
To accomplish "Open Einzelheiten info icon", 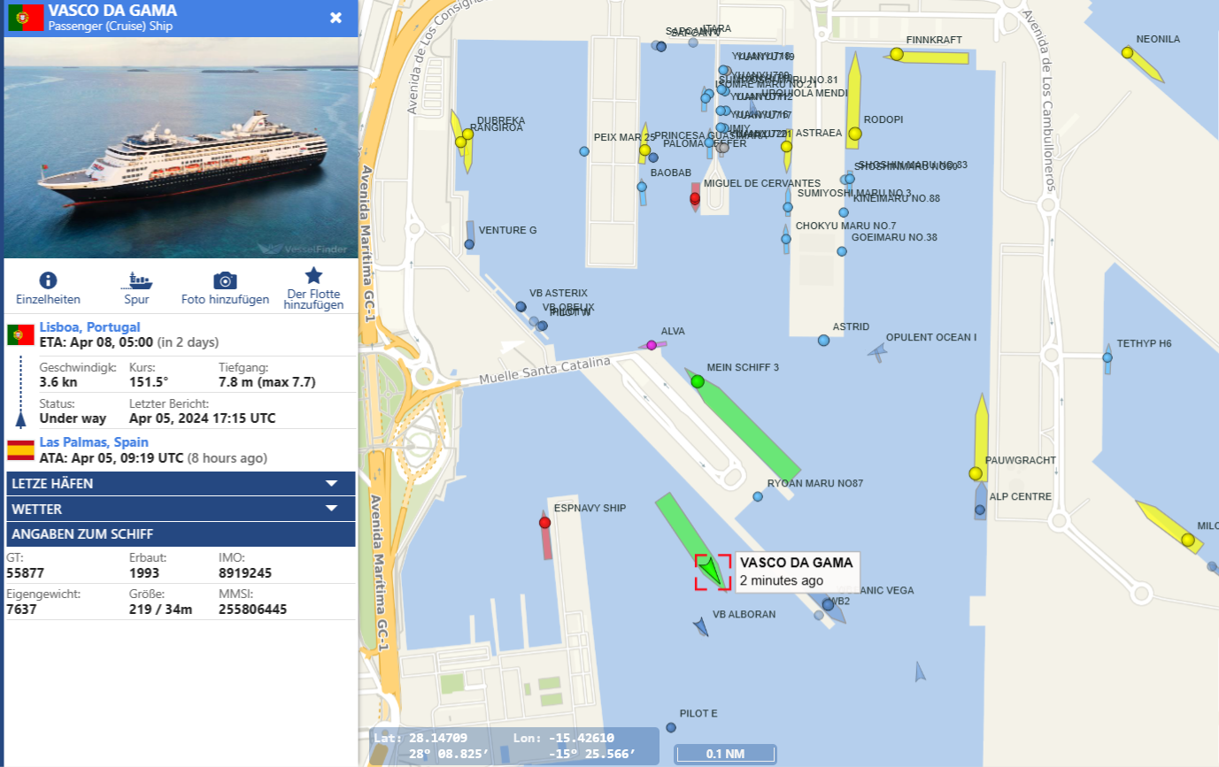I will 48,280.
